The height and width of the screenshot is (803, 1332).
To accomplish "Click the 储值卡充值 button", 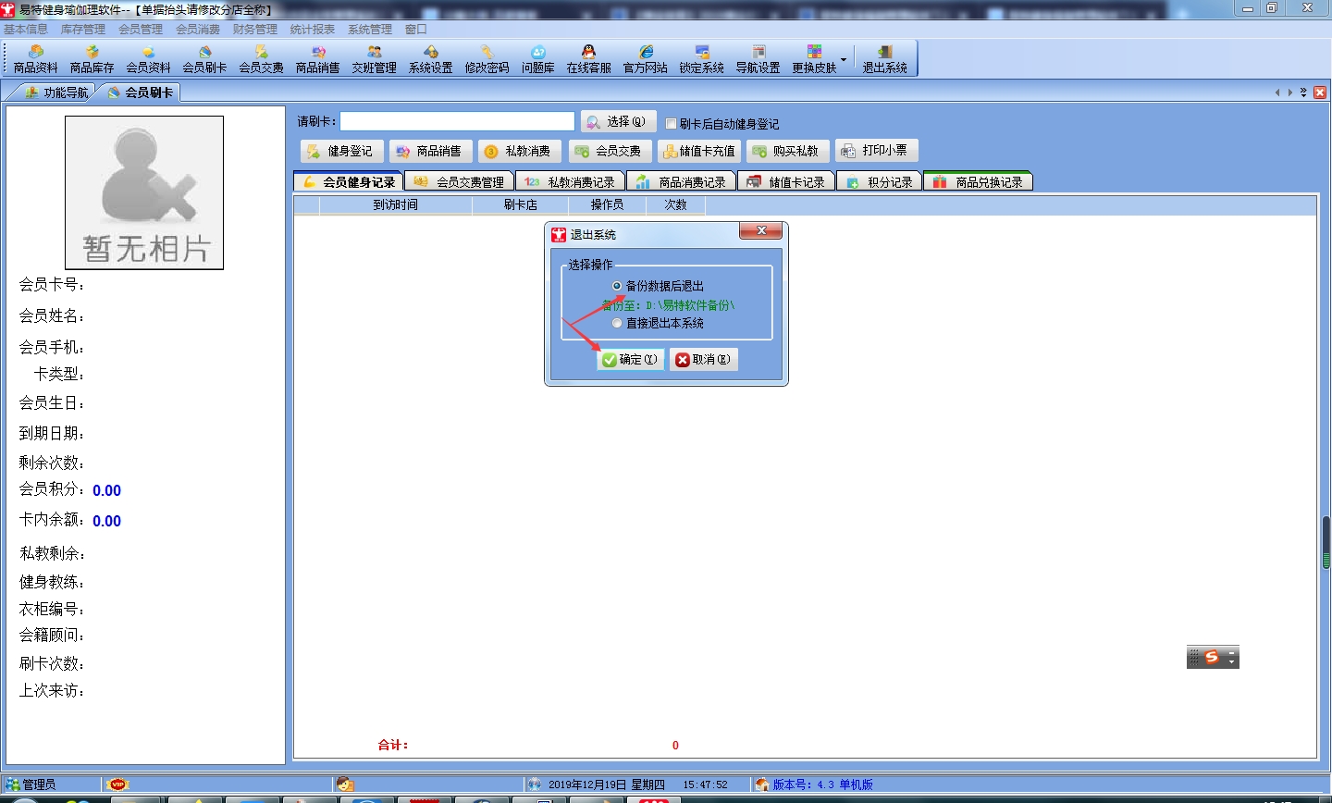I will click(698, 151).
